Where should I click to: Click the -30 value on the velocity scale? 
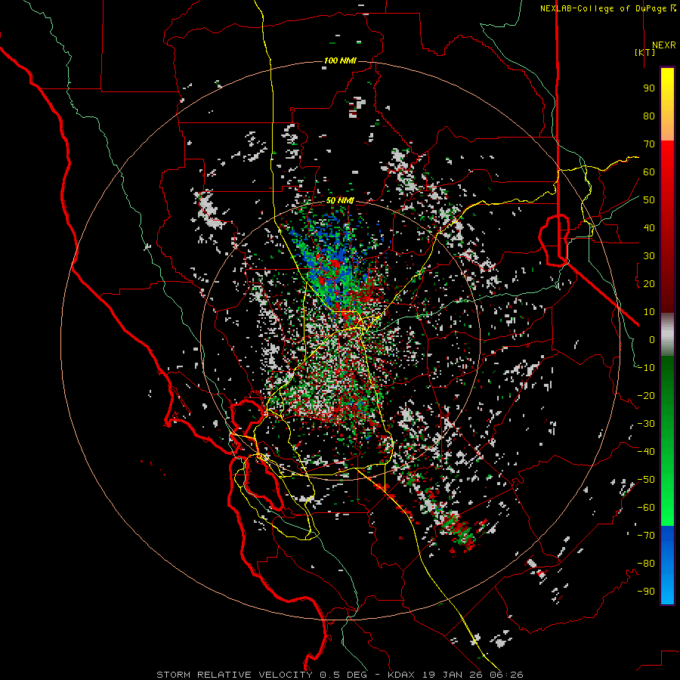(646, 424)
